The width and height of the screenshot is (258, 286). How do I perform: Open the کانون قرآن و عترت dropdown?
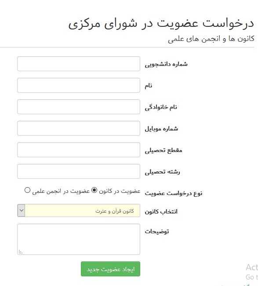click(79, 210)
